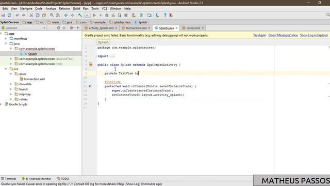Click the Find magnifier icon
330x186 pixels.
(52, 15)
